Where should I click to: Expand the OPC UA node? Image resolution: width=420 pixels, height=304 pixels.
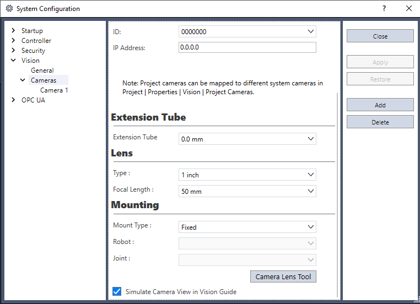(13, 100)
